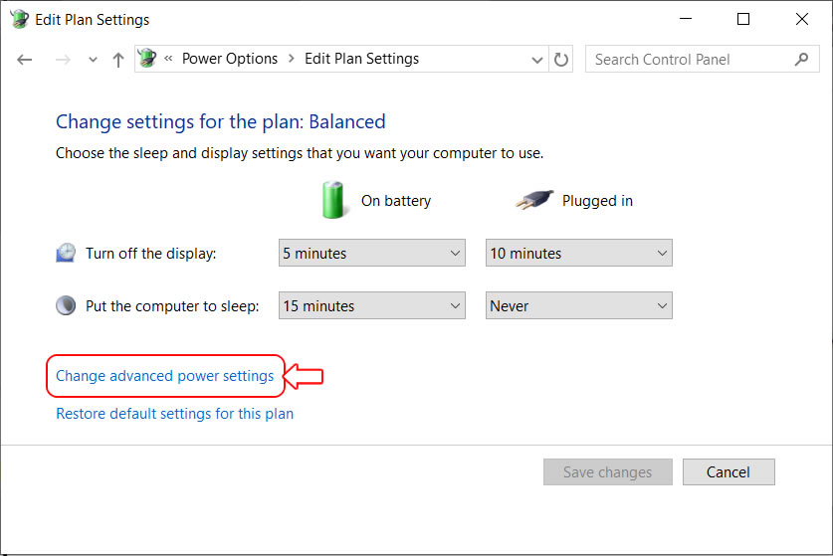Click the search magnifier icon
This screenshot has width=833, height=556.
pos(802,59)
